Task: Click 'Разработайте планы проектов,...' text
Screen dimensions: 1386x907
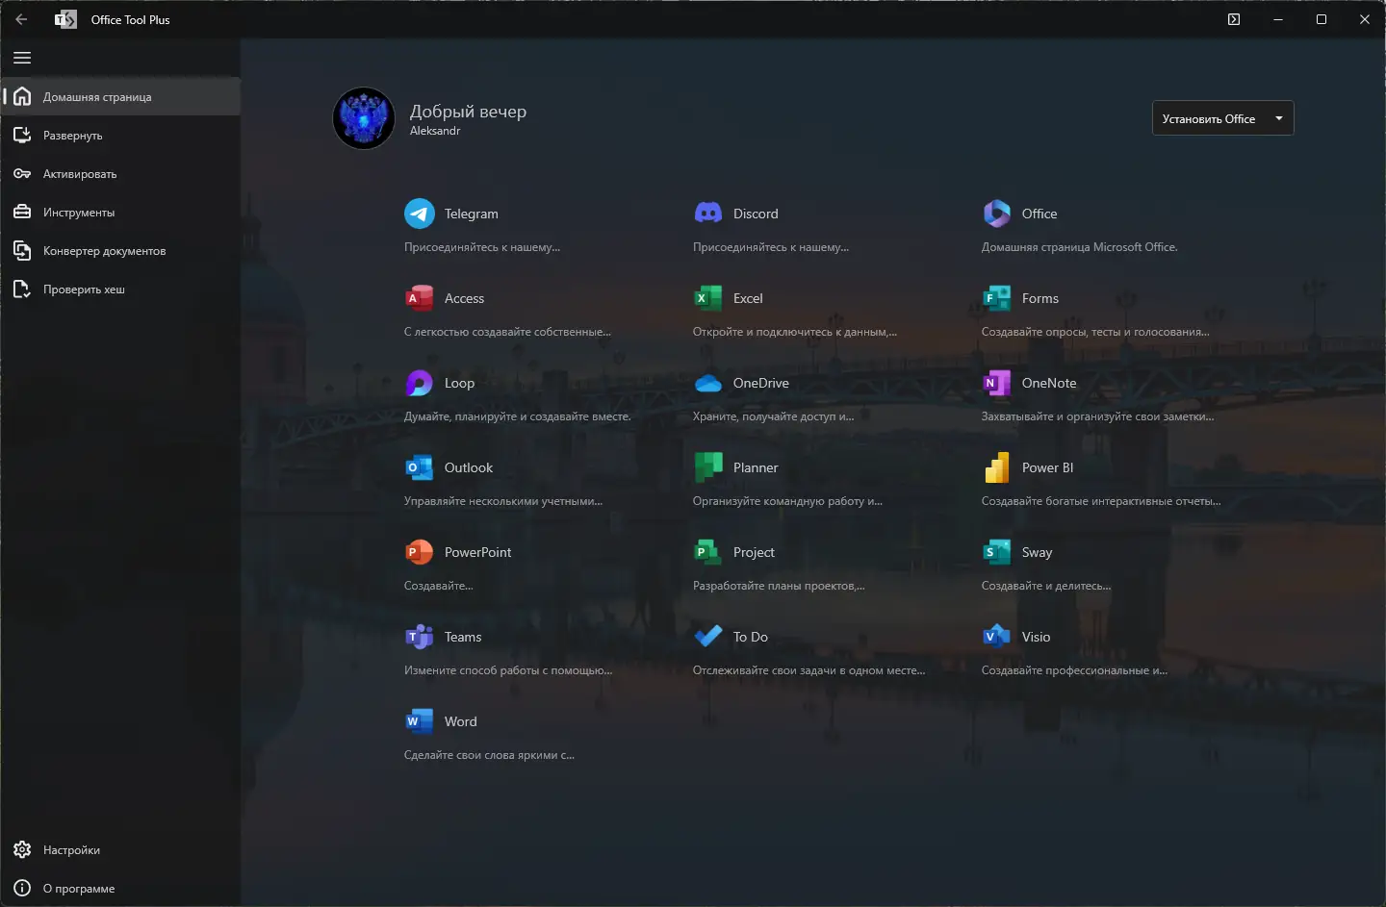Action: tap(779, 586)
